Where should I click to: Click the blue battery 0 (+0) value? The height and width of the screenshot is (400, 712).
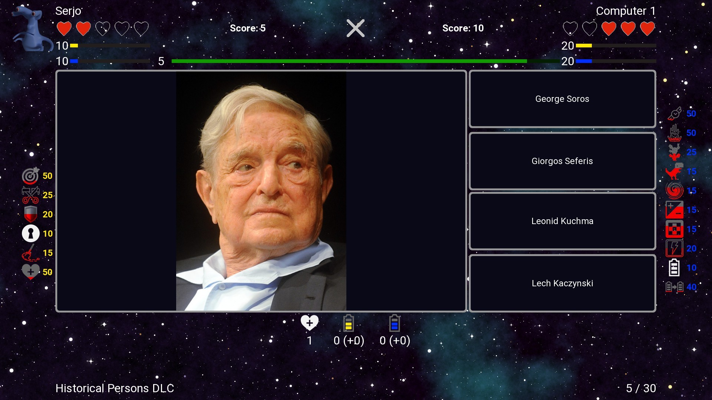click(395, 340)
